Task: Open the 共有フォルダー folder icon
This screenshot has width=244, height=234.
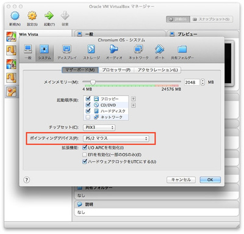Action: click(x=182, y=49)
